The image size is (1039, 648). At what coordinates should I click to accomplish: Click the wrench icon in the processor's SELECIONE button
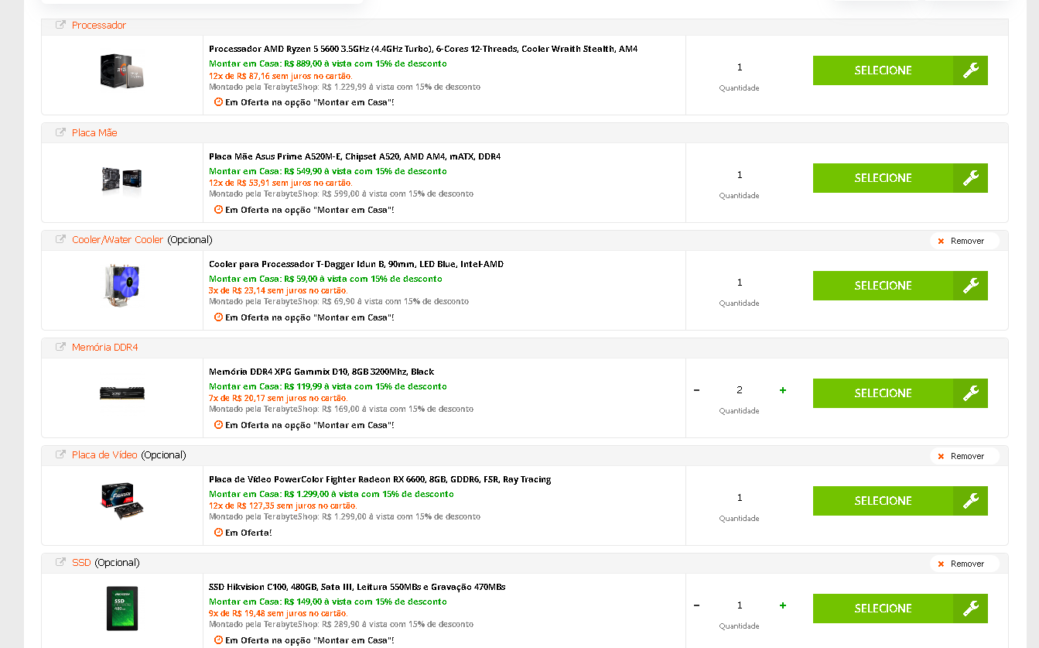[x=971, y=70]
